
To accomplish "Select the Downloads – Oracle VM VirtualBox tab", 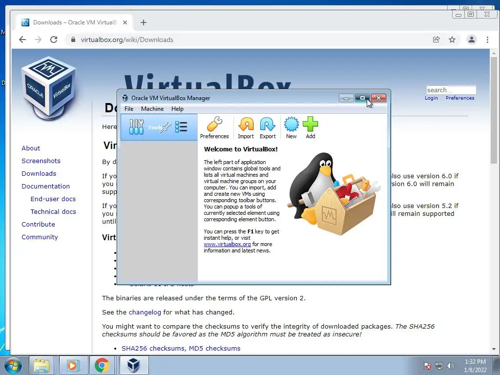I will tap(75, 22).
